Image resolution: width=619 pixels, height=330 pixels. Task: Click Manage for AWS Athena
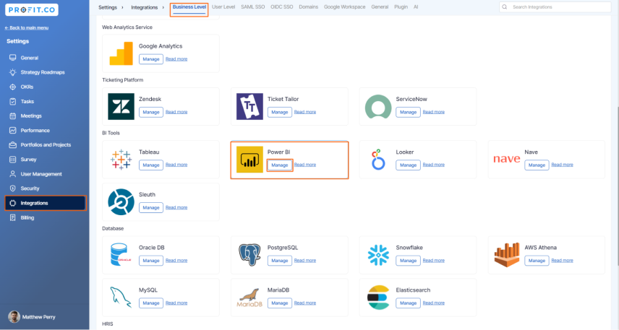click(537, 261)
